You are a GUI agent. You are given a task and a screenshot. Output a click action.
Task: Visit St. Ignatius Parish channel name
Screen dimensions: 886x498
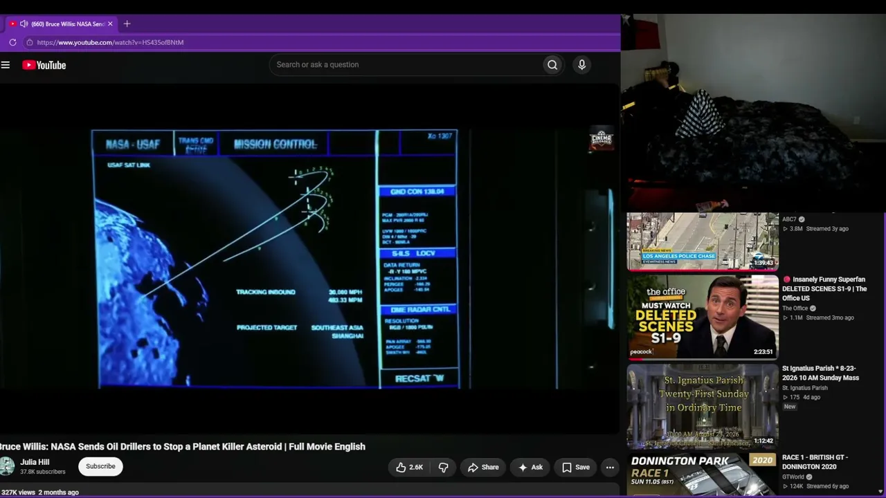[804, 388]
